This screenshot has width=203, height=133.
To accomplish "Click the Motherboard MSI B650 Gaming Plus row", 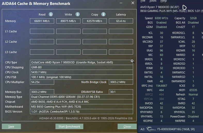I will click(x=82, y=107).
